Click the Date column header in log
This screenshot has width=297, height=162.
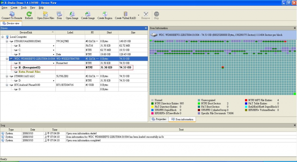click(33, 130)
